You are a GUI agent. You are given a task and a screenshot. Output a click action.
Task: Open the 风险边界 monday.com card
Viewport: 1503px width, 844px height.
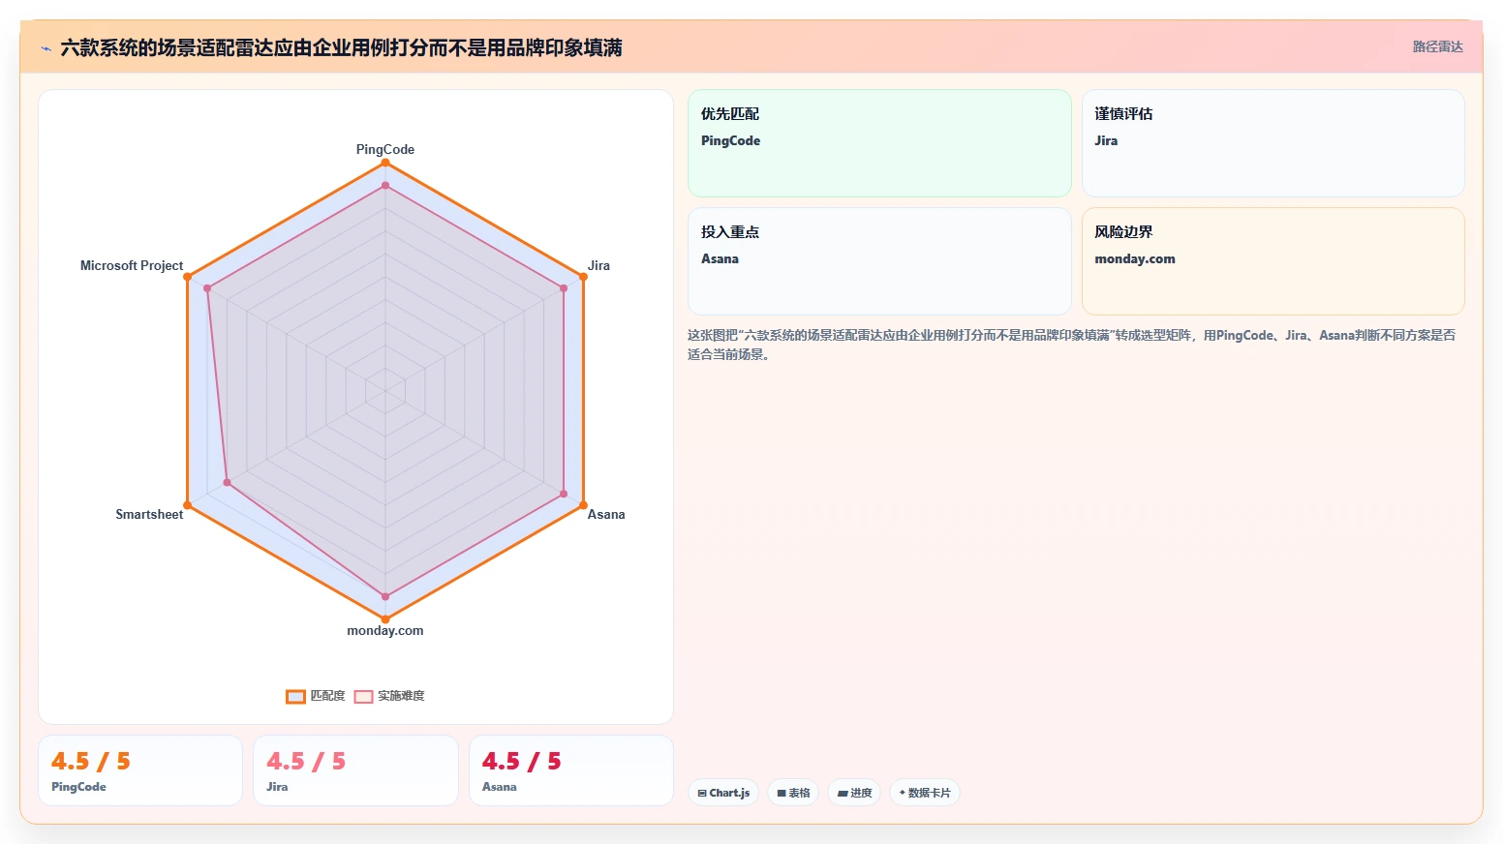coord(1273,261)
